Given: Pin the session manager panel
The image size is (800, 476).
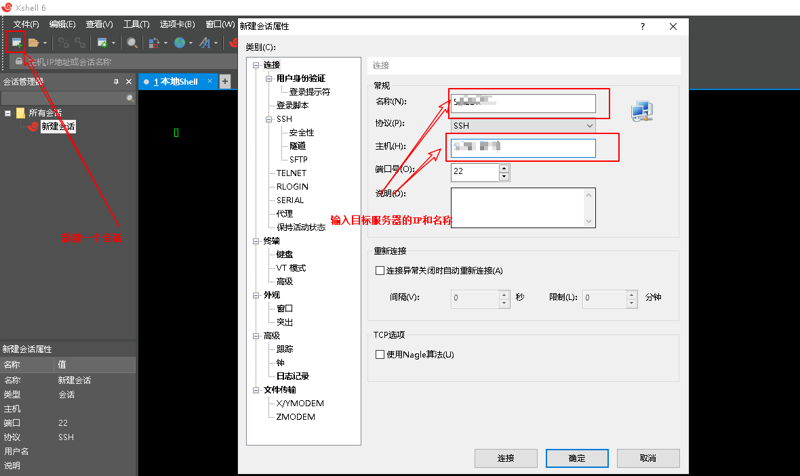Looking at the screenshot, I should click(x=116, y=81).
